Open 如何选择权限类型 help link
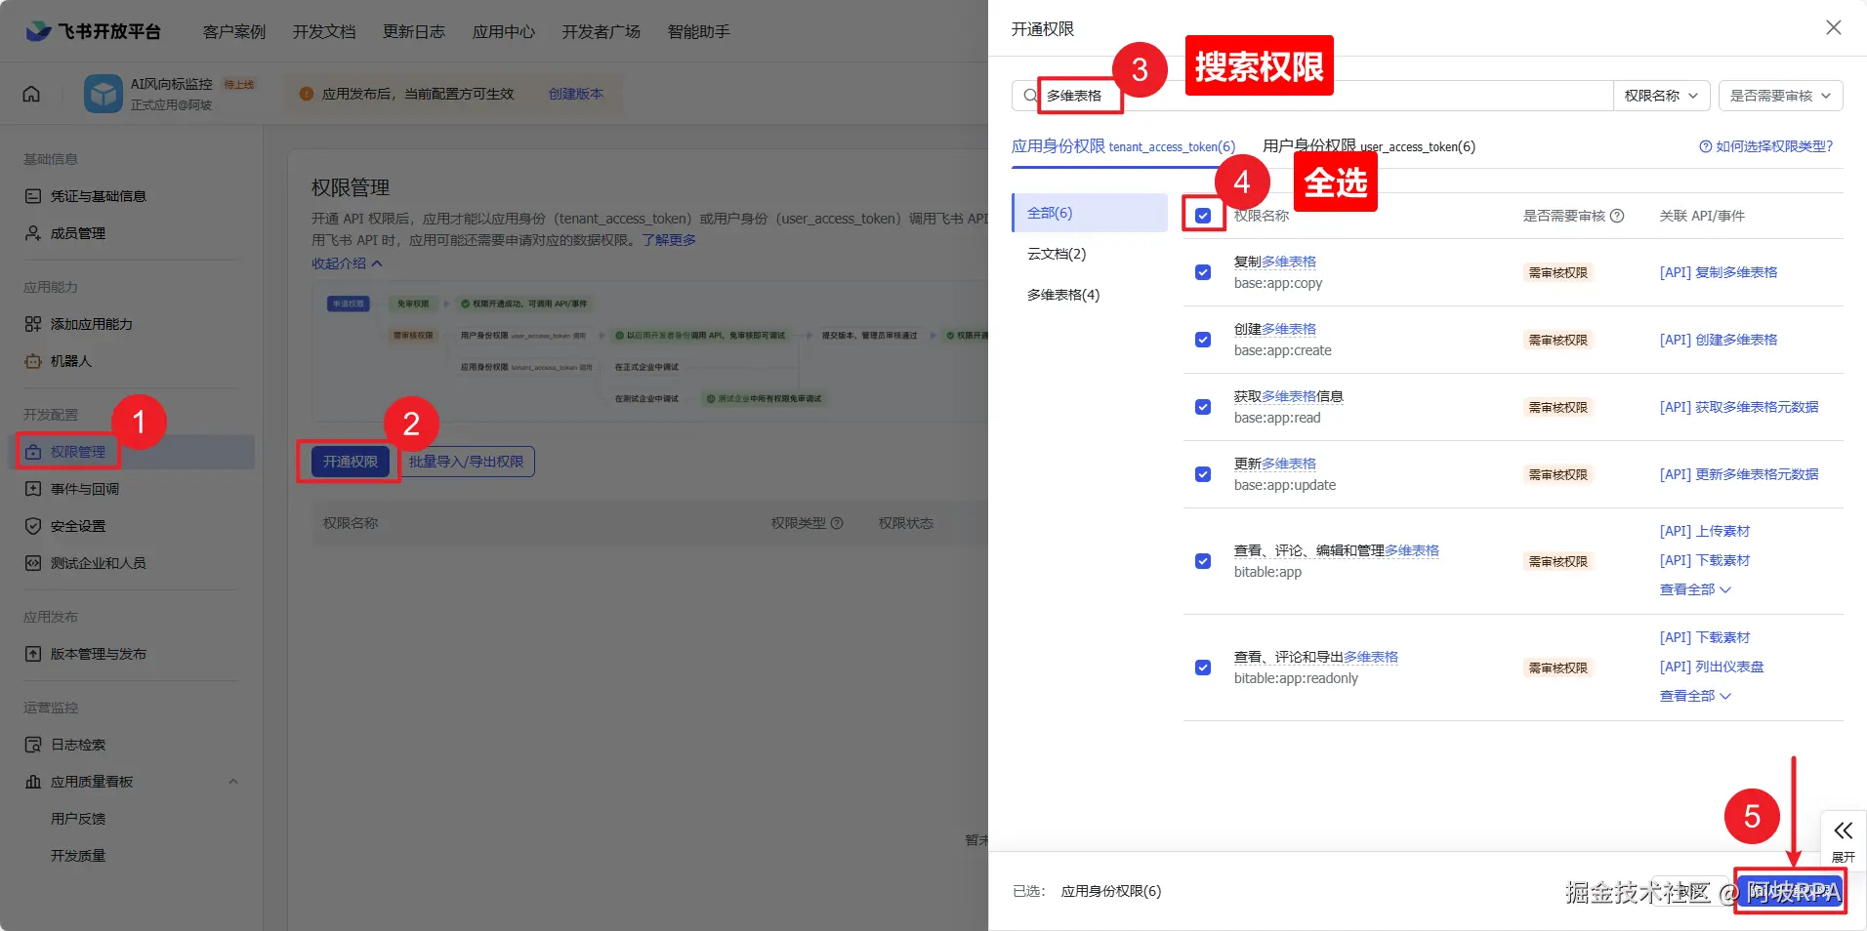 1774,146
